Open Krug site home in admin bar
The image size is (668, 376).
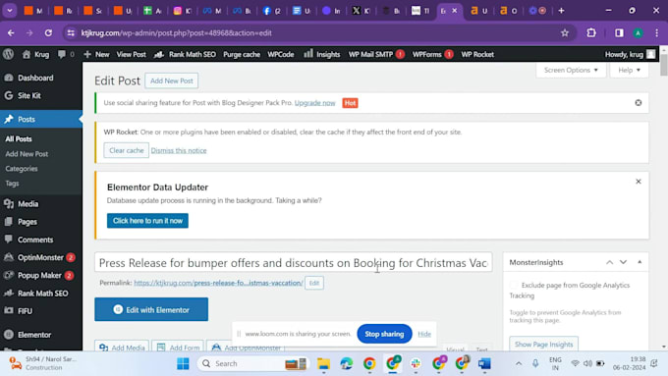point(36,55)
